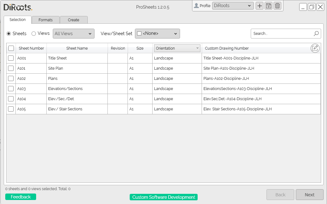This screenshot has width=327, height=204.
Task: Enable the select-all checkbox in the table header
Action: (11, 48)
